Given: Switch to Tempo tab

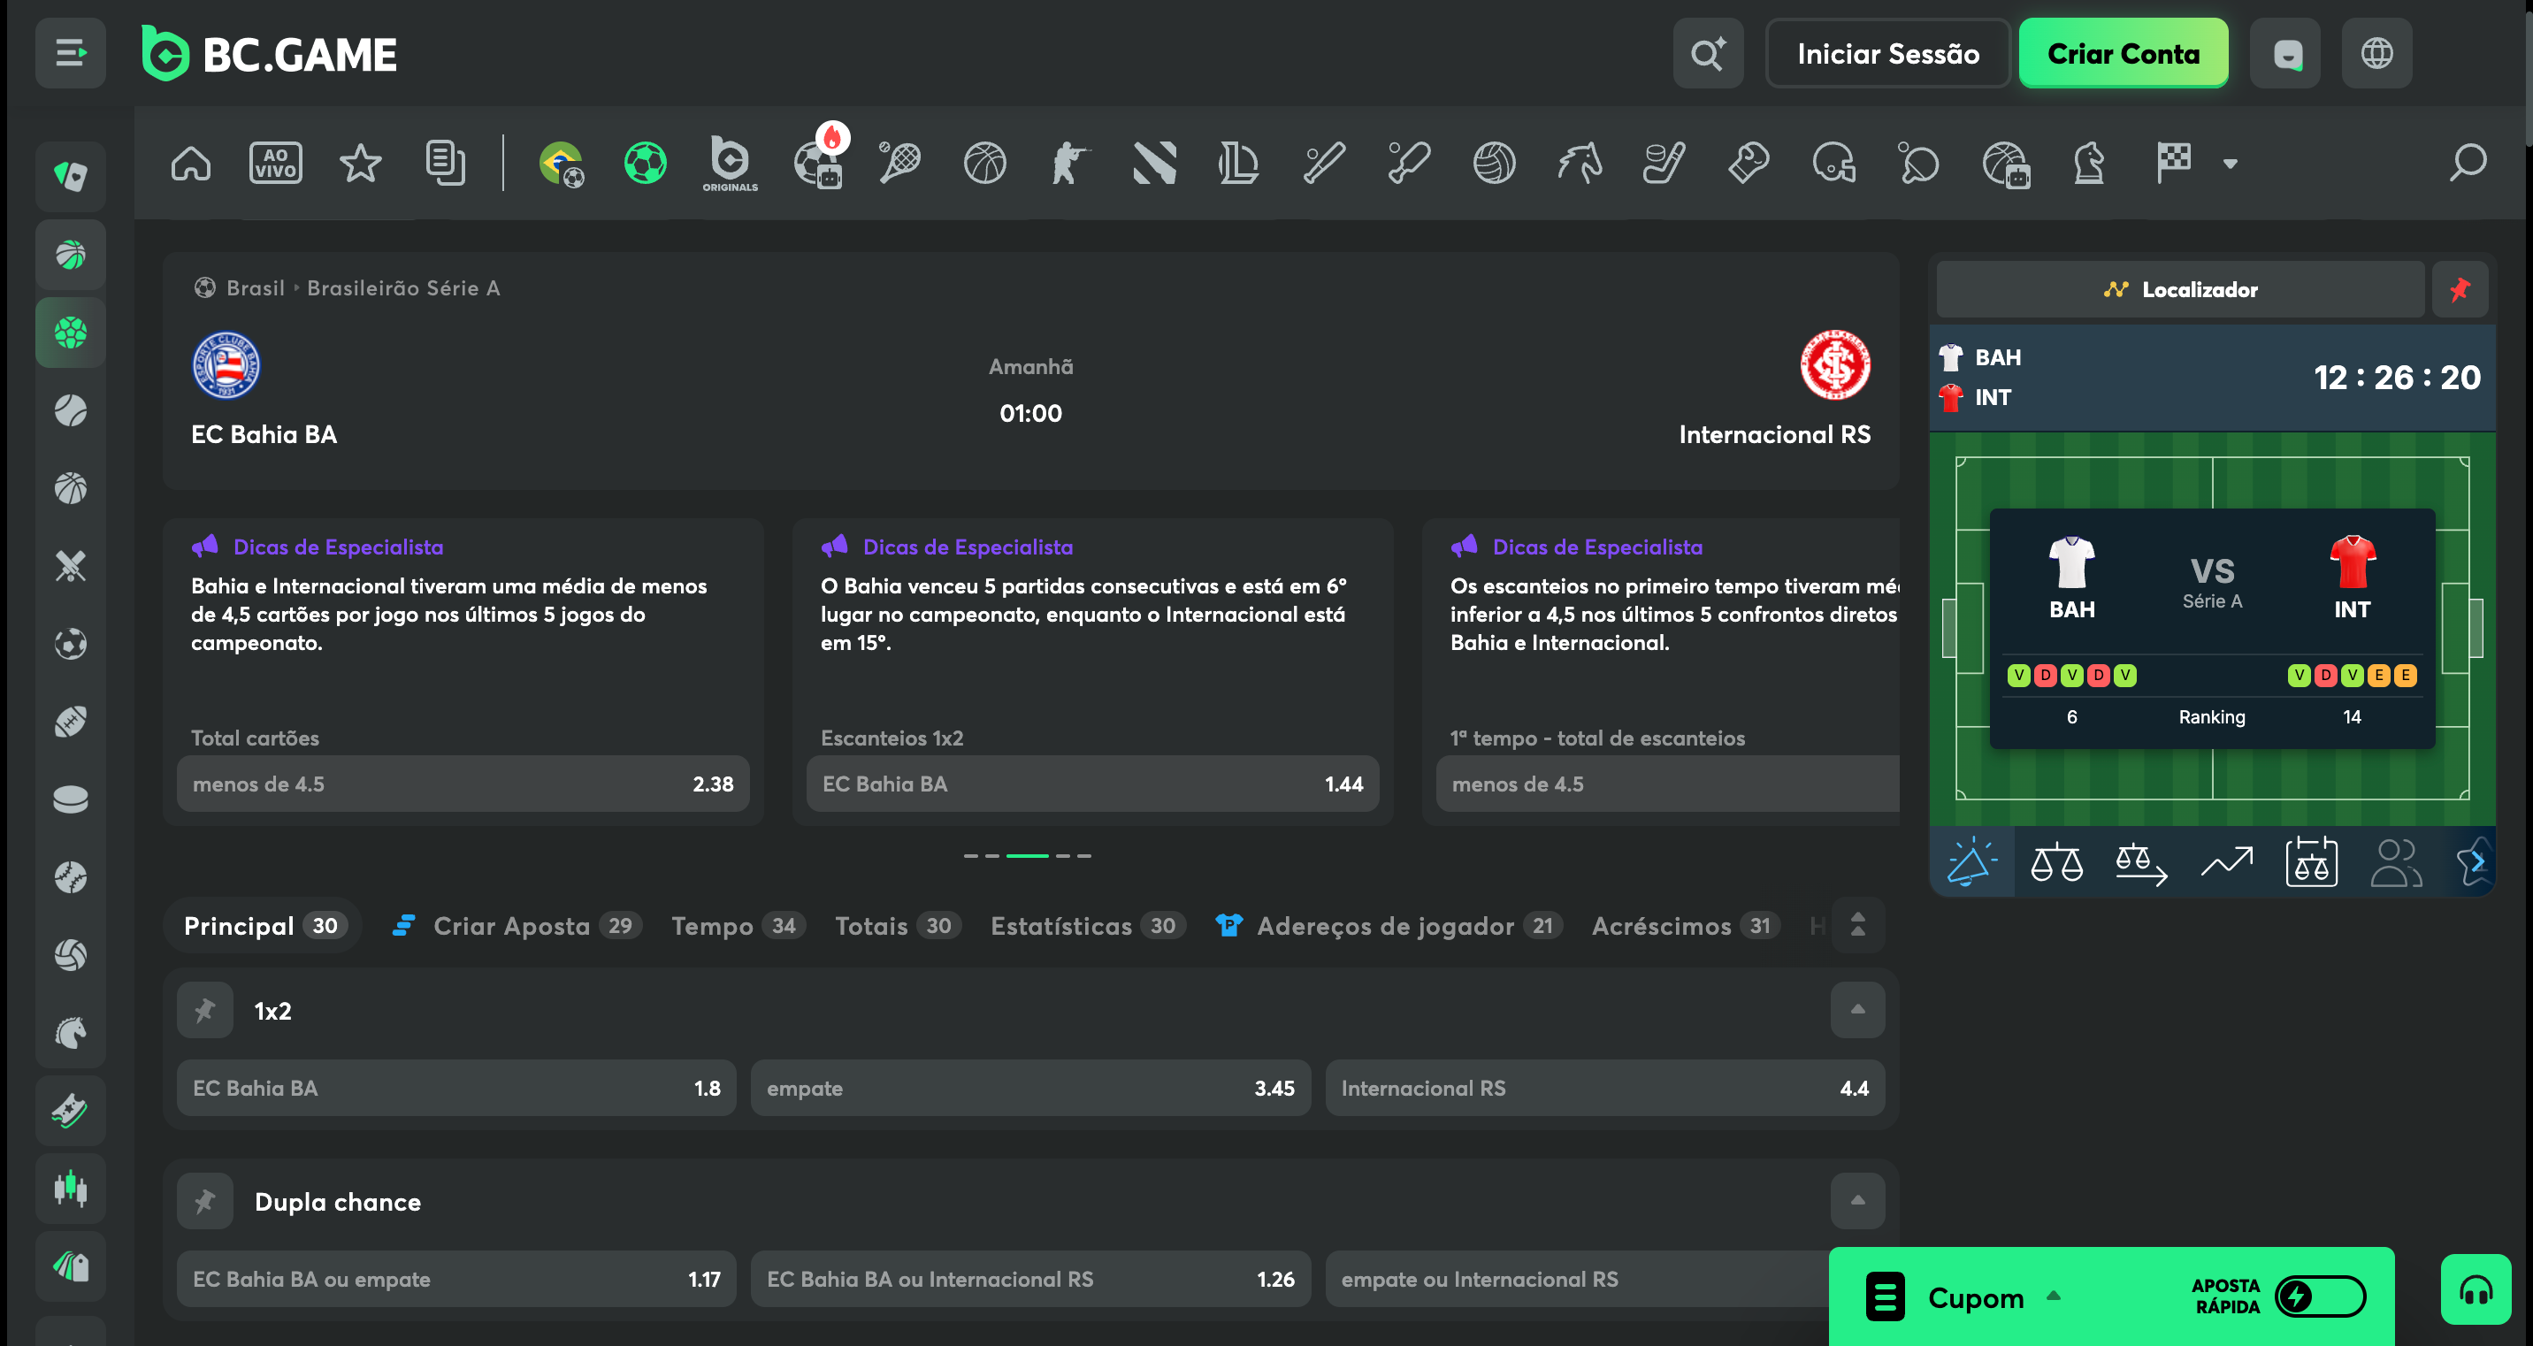Looking at the screenshot, I should pyautogui.click(x=738, y=925).
